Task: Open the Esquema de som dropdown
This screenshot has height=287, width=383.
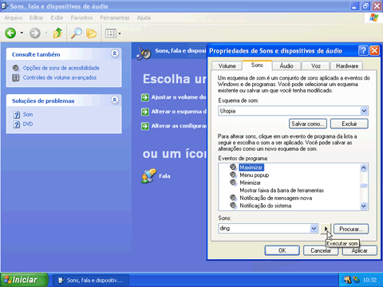Action: pyautogui.click(x=364, y=111)
